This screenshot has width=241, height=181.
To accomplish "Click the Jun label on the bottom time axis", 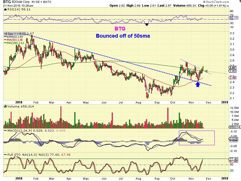I will click(104, 179).
